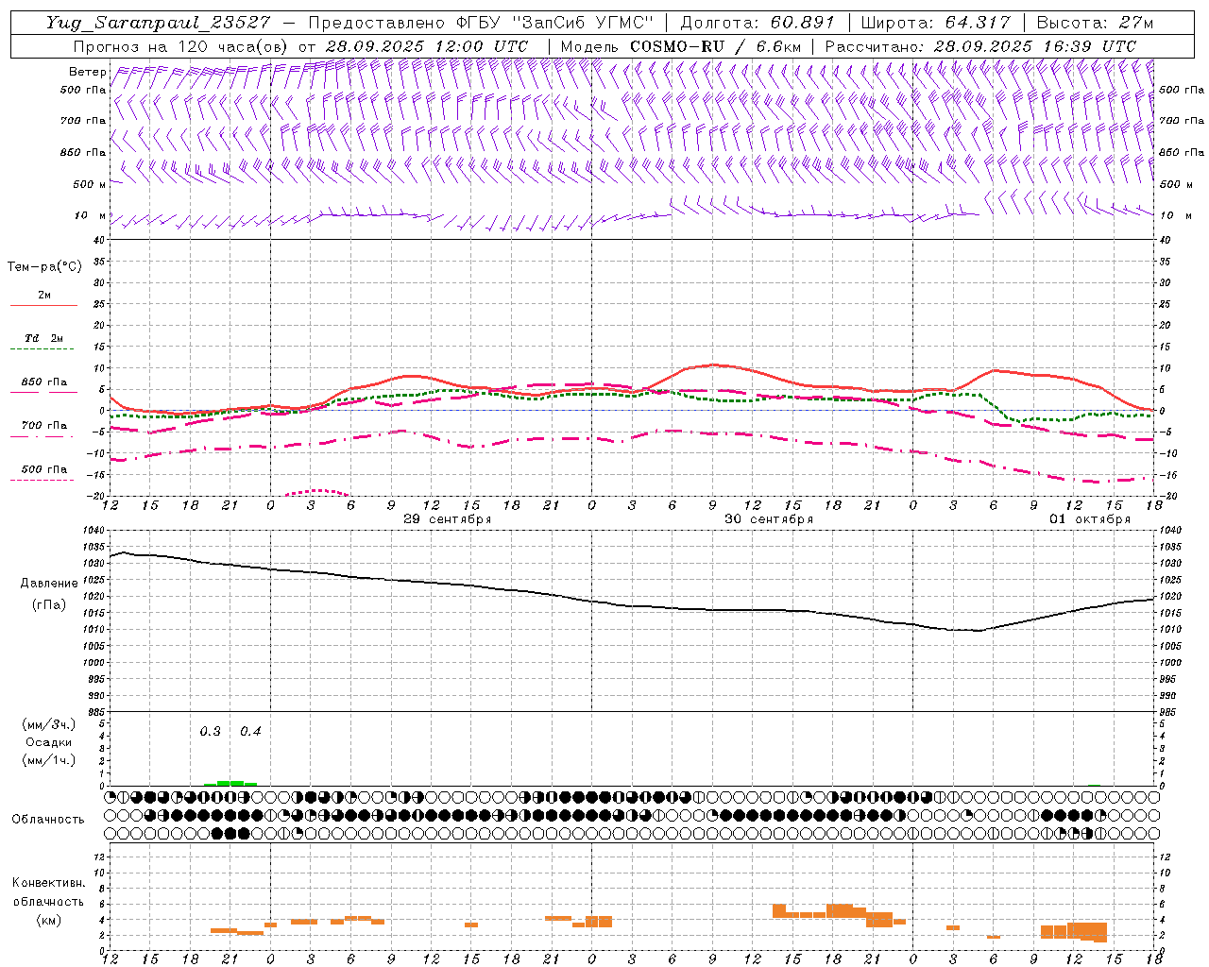Select the latitude value Широта: 64.317

(936, 23)
